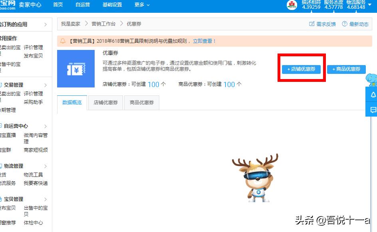Go to 营销工作台 breadcrumb

click(x=103, y=24)
